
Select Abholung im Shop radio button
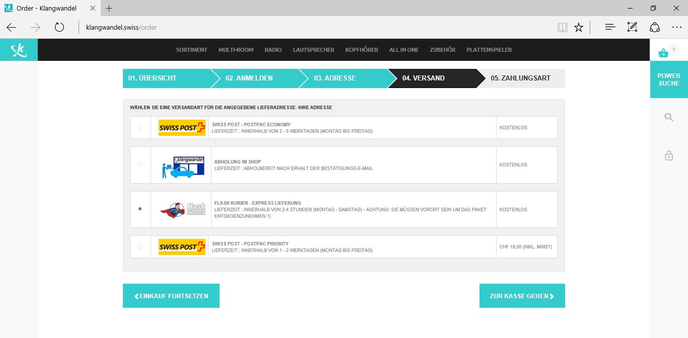coord(140,164)
